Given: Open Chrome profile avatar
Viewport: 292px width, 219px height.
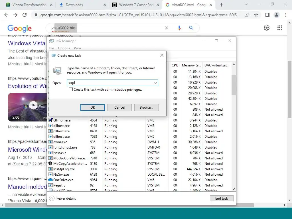Looking at the screenshot, I should coord(277,15).
